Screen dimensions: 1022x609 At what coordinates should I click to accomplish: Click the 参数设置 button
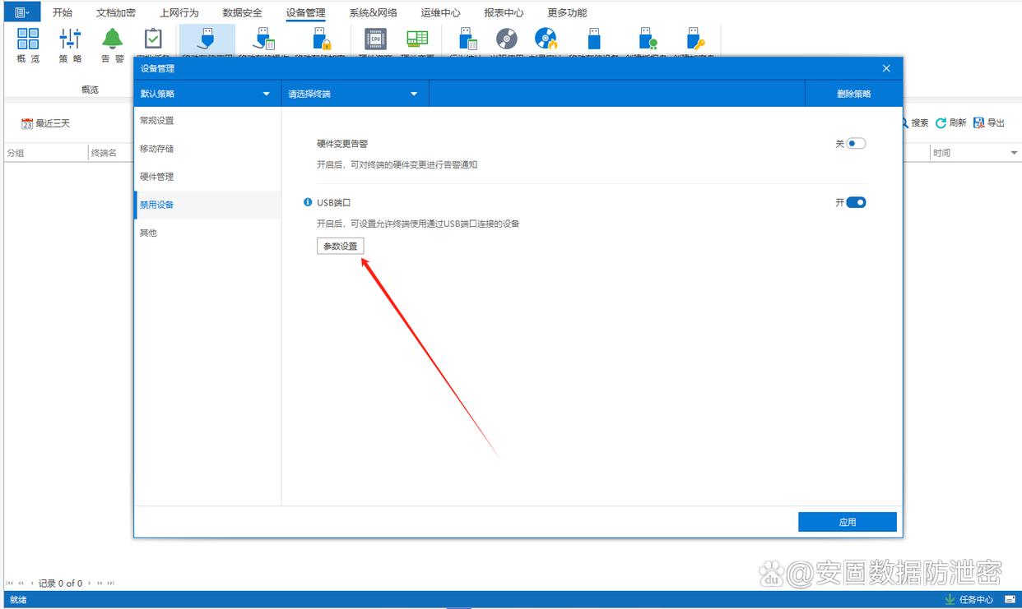point(340,246)
